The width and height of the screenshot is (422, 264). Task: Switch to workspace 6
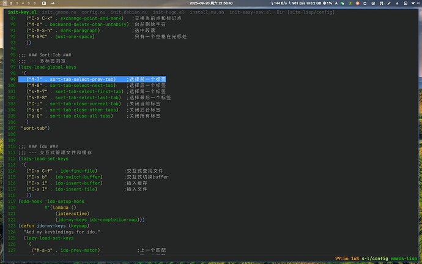[x=34, y=4]
